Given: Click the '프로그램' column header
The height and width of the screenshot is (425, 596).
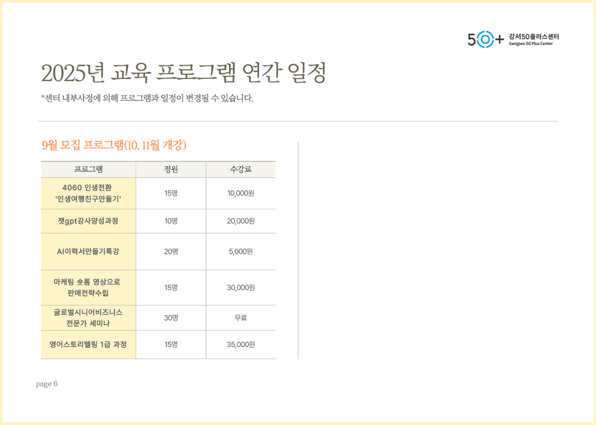Looking at the screenshot, I should 88,170.
